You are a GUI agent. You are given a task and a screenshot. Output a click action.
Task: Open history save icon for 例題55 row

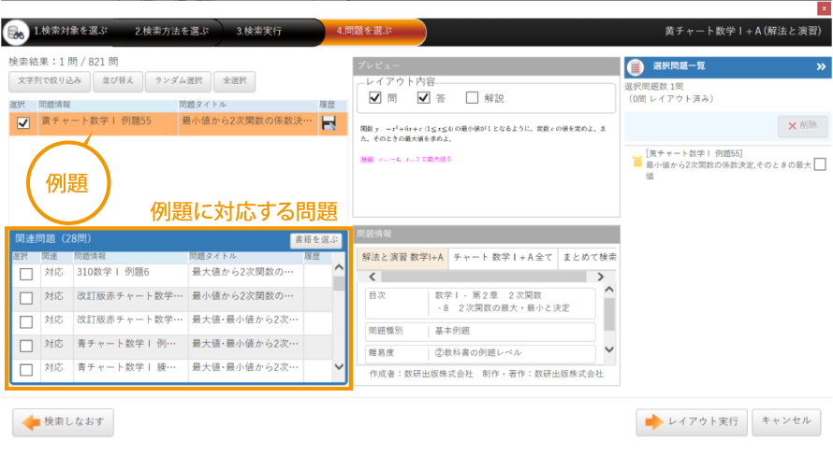329,123
